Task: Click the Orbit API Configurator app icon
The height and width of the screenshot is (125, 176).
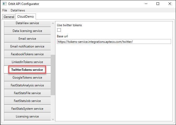Action: tap(5, 4)
